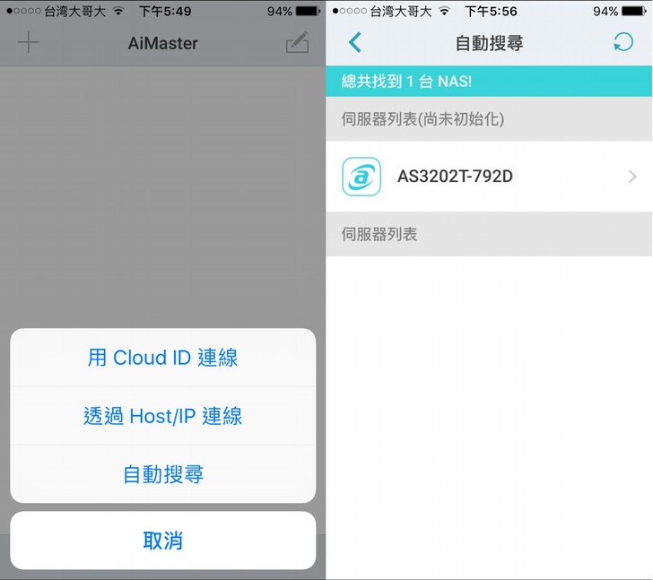Tap the AiMaster title text
The height and width of the screenshot is (580, 653).
tap(163, 43)
